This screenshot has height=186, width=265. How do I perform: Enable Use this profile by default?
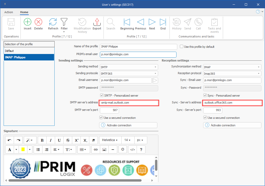click(x=182, y=47)
